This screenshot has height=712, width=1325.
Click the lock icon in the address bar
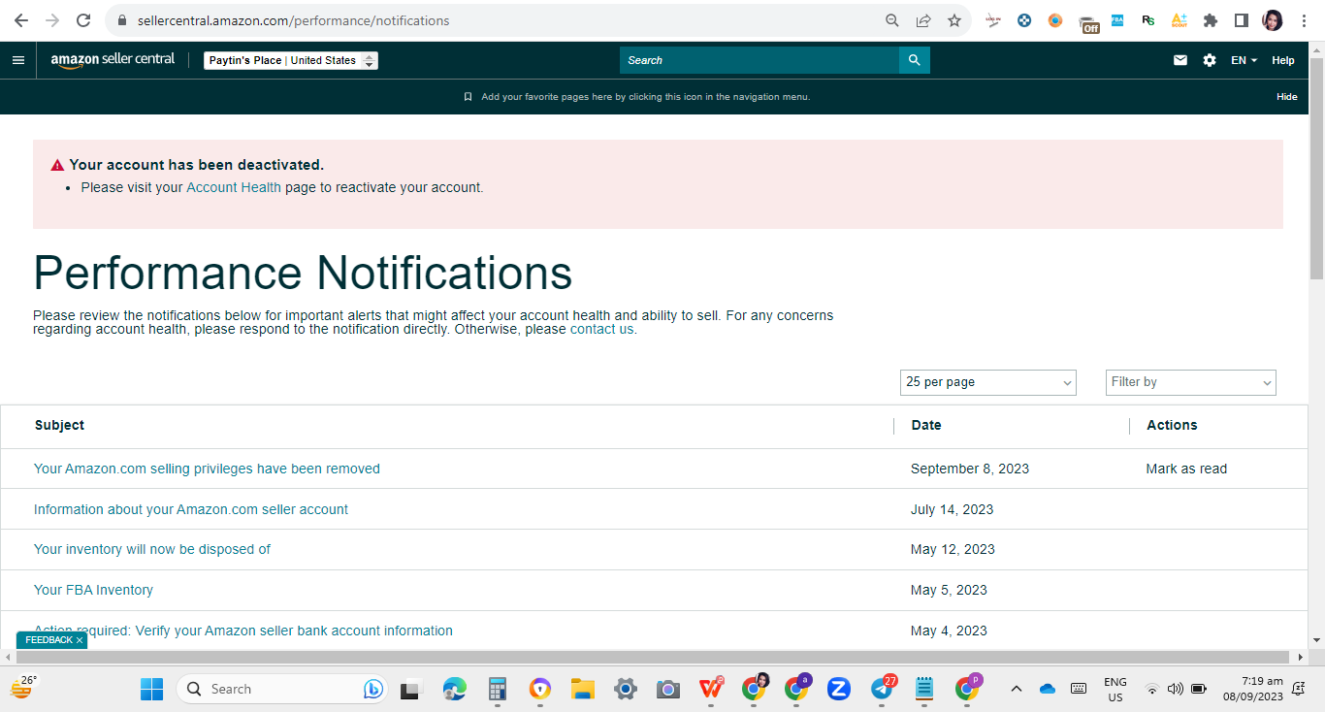122,20
